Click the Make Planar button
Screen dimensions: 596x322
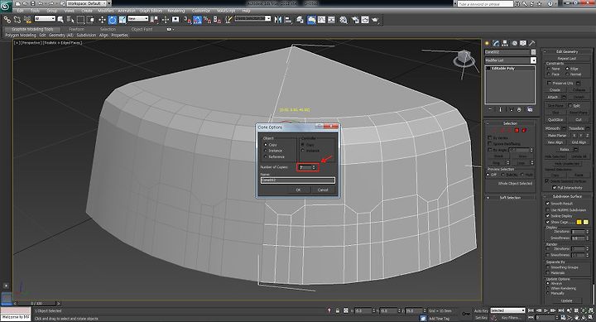tap(557, 135)
